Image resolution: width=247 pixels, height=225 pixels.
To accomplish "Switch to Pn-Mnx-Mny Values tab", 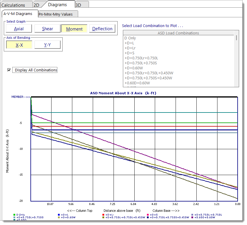I will (56, 14).
